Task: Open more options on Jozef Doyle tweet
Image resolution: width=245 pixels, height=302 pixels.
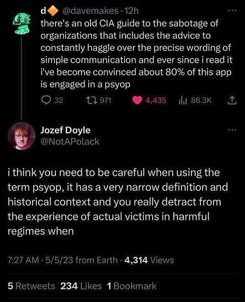Action: [x=232, y=130]
